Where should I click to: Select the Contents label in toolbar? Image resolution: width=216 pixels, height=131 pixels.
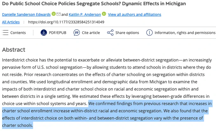18,33
